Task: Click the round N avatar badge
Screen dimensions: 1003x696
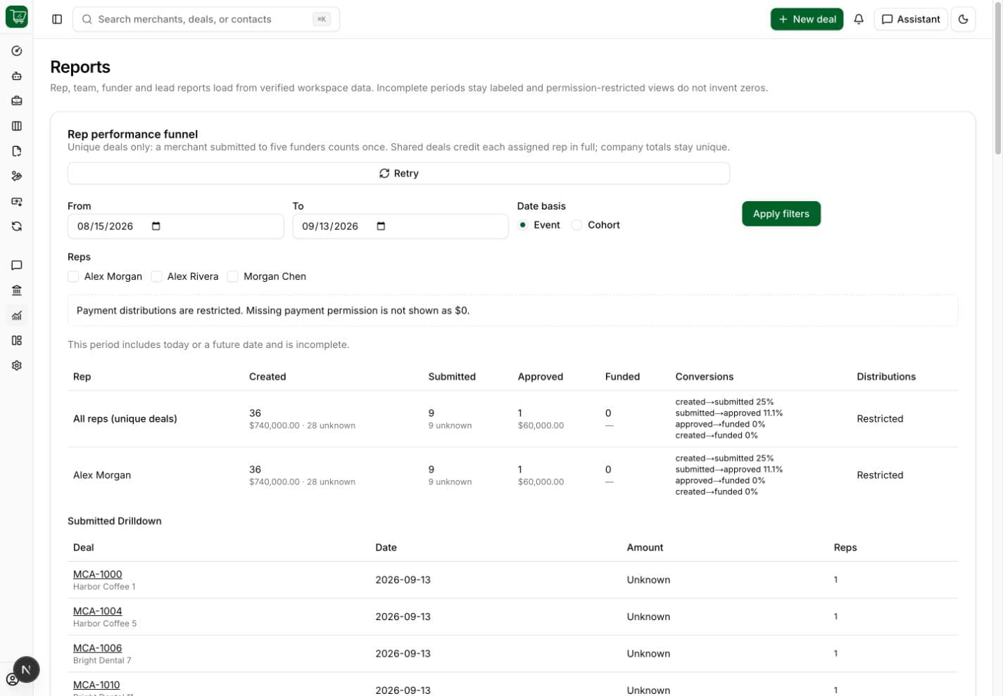Action: pos(26,669)
